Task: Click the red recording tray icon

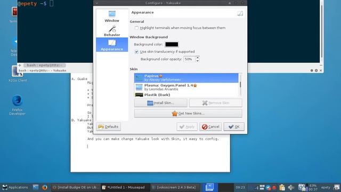Action: 274,187
